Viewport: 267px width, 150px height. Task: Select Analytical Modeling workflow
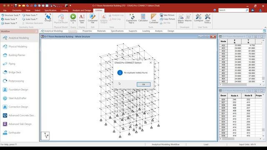tap(19, 38)
